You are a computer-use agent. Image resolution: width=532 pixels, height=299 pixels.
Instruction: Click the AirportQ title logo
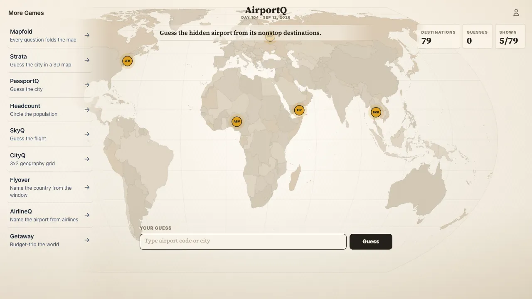[x=266, y=10]
